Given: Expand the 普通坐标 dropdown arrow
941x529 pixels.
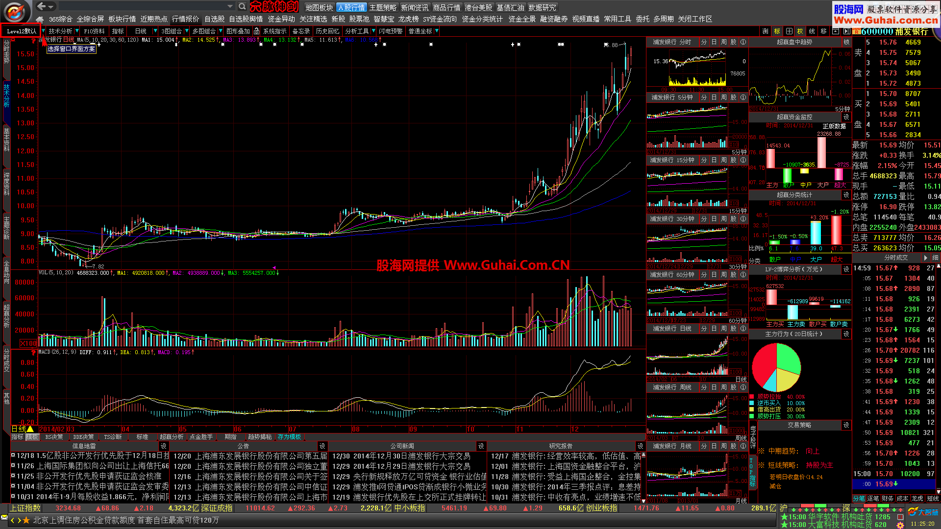Looking at the screenshot, I should coord(437,31).
